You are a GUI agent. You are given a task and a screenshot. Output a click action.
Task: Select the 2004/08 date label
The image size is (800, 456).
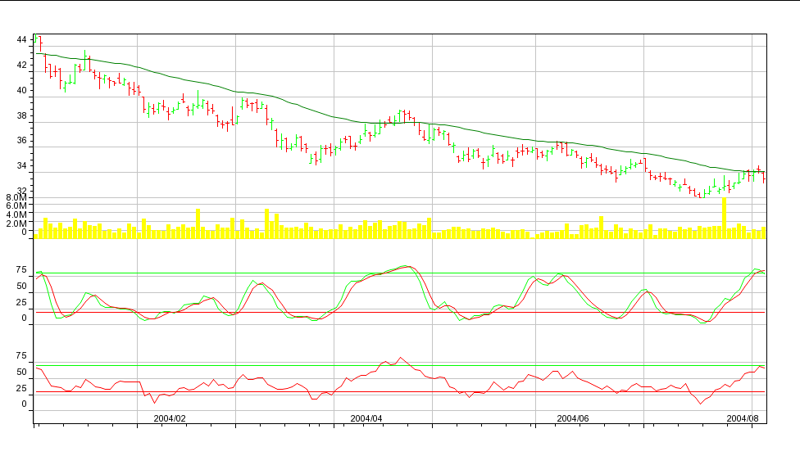tap(744, 418)
